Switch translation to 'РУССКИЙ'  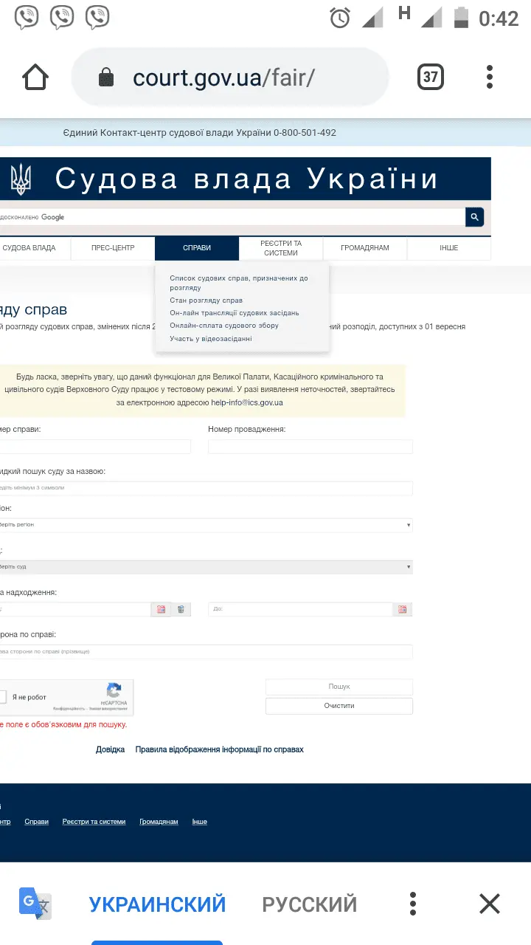[x=309, y=904]
